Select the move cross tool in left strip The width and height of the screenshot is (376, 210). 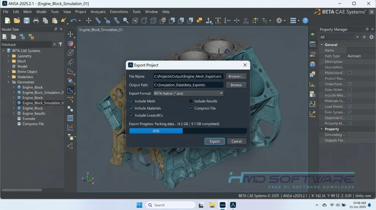70,34
